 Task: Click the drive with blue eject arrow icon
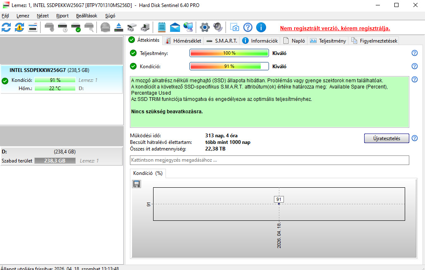click(x=119, y=27)
